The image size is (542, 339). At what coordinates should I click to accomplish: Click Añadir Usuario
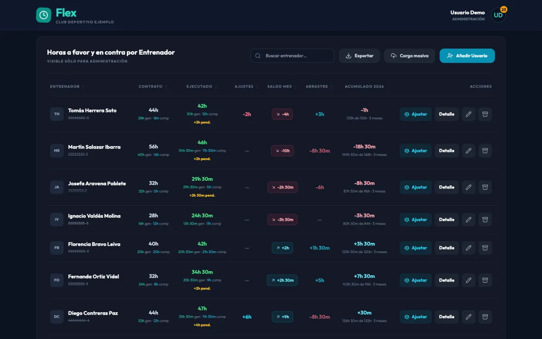pyautogui.click(x=467, y=56)
